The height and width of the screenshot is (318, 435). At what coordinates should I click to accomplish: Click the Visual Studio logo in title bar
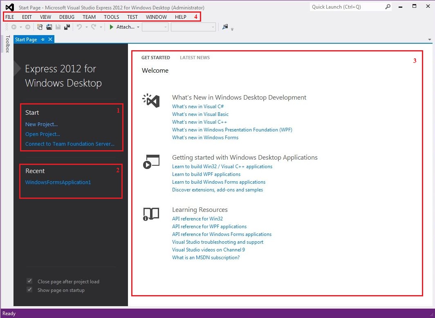9,7
